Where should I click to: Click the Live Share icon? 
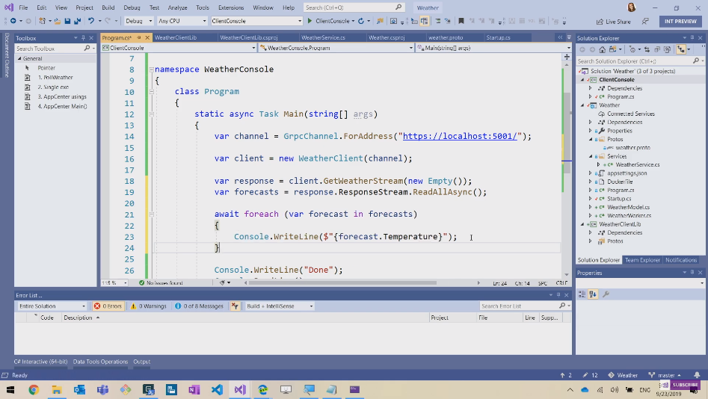click(x=599, y=22)
